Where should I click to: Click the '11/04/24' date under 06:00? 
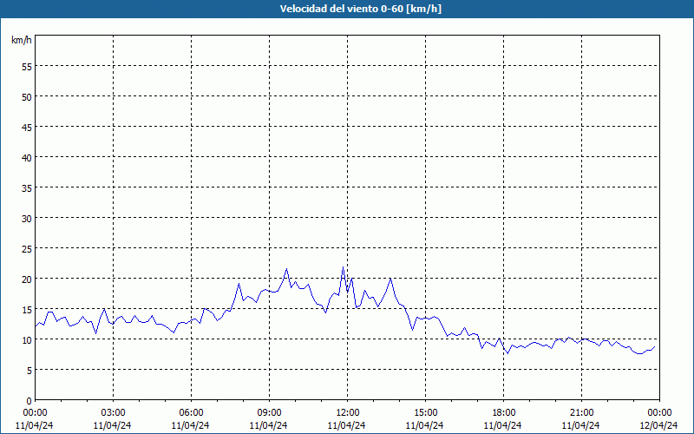(190, 425)
